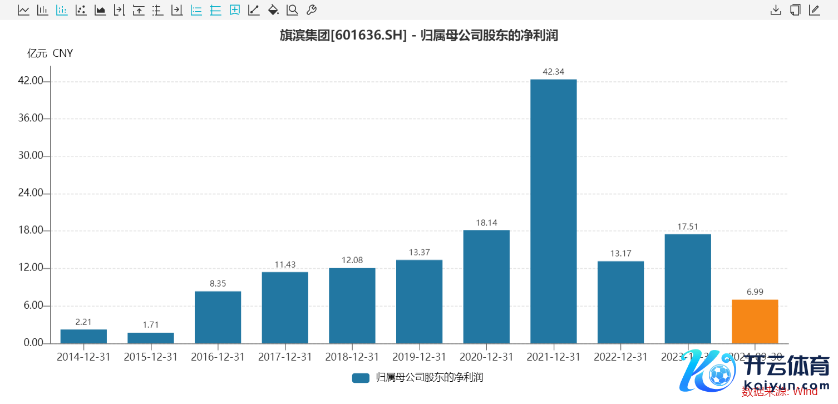The image size is (838, 404).
Task: Toggle 归属母公司股东的净利润 series in legend
Action: (x=418, y=378)
